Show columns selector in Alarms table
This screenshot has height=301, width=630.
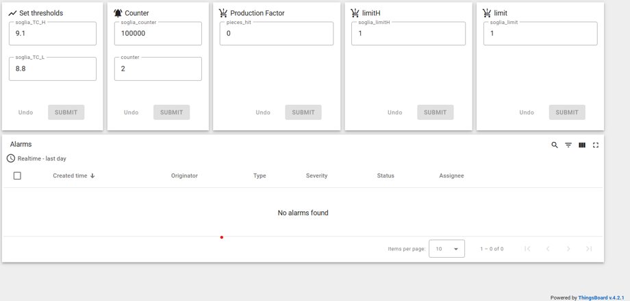[x=582, y=145]
